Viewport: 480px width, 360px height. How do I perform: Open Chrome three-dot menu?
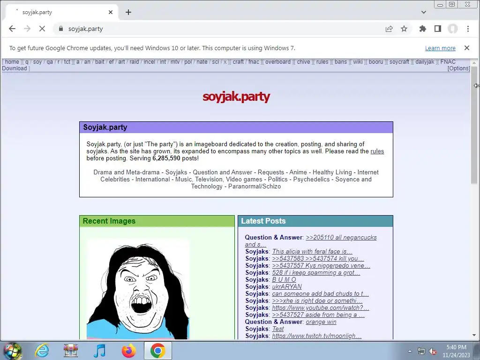pyautogui.click(x=468, y=29)
